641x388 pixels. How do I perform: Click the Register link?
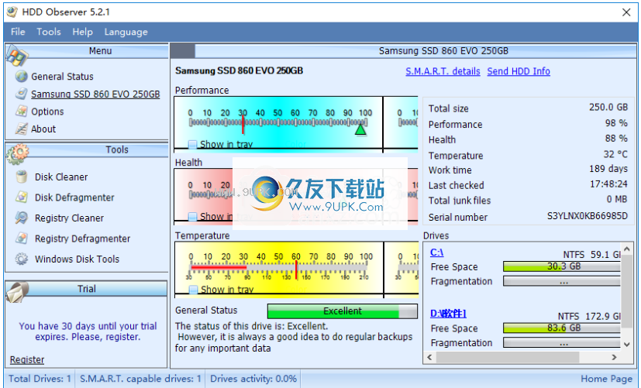(x=27, y=359)
